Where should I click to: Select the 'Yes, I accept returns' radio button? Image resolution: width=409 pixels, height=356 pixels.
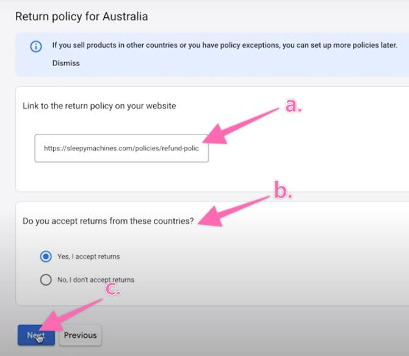(x=46, y=256)
